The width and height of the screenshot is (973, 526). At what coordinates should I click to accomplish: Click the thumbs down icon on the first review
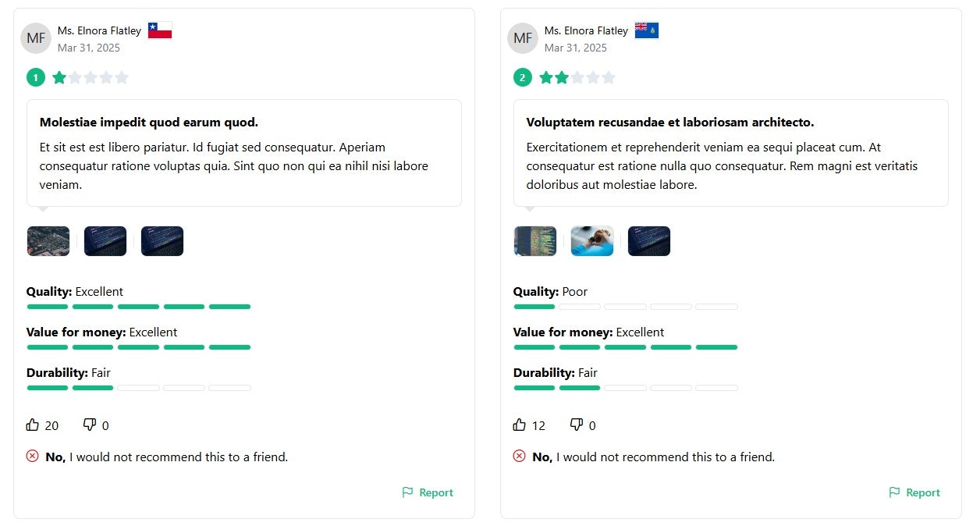pyautogui.click(x=88, y=424)
